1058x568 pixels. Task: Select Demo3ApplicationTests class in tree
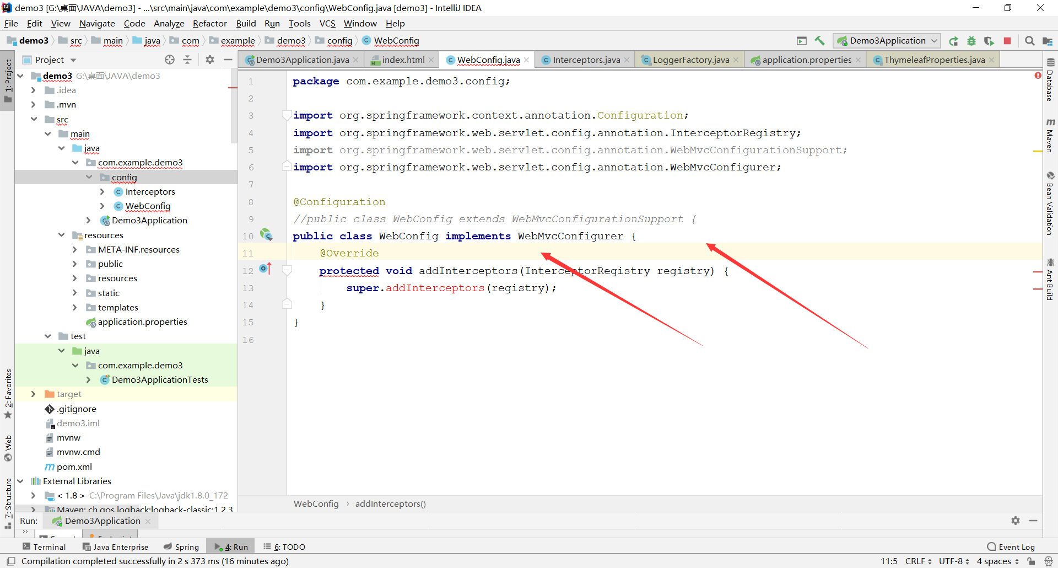[160, 379]
